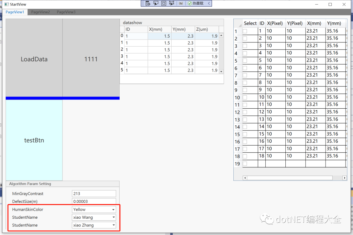
Task: Click the right arrow of the grid's horizontal scrollbar
Action: point(345,178)
